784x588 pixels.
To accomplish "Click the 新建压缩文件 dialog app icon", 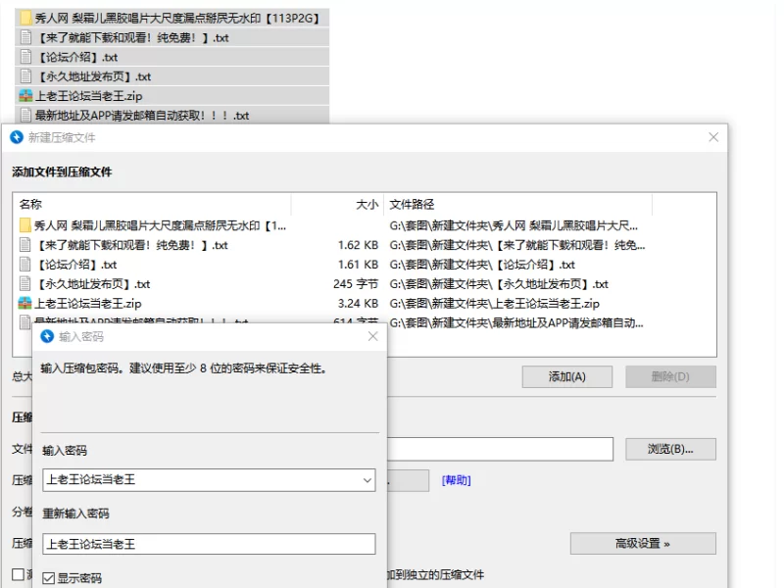I will (x=17, y=137).
